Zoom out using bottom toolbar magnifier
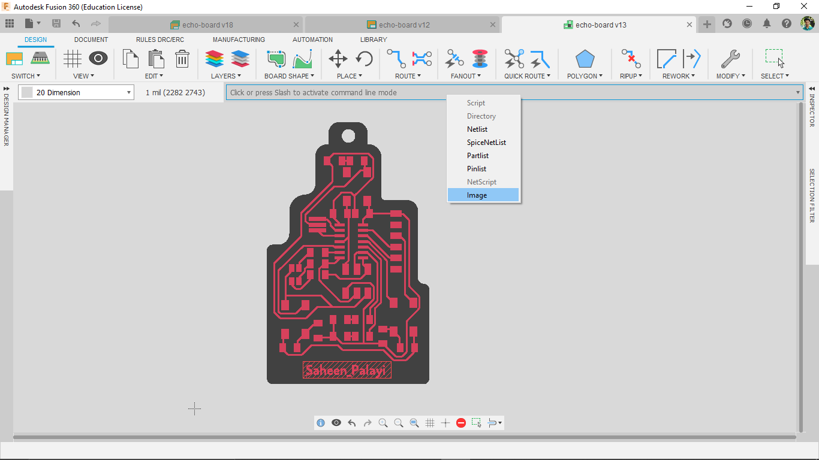Screen dimensions: 819x460 pos(399,423)
